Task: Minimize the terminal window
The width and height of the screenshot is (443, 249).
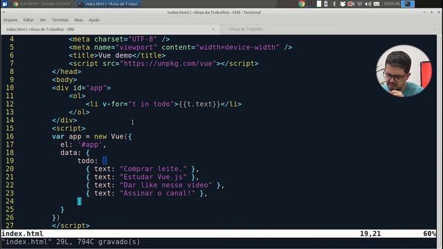Action: (424, 12)
